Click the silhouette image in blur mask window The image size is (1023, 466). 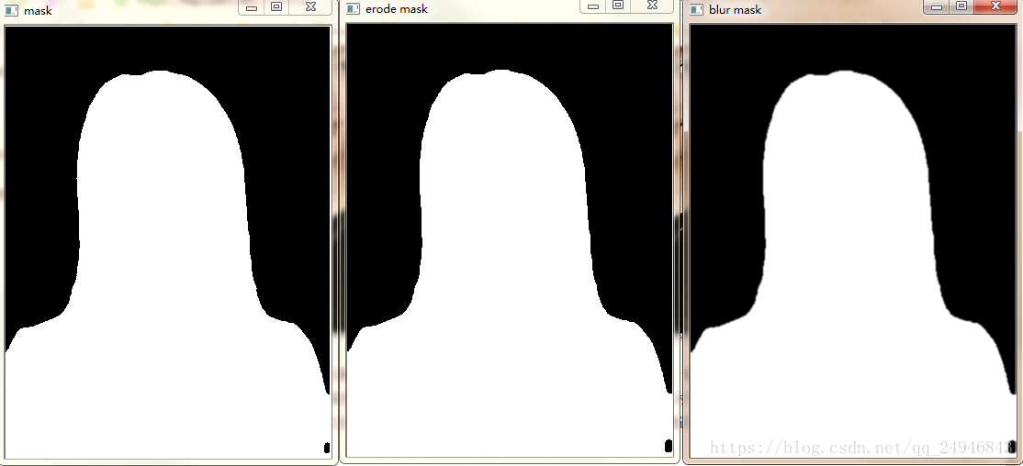click(853, 240)
